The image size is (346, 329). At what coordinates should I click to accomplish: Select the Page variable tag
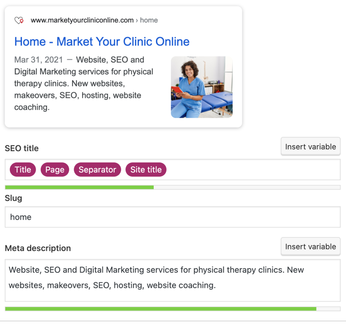click(x=55, y=169)
